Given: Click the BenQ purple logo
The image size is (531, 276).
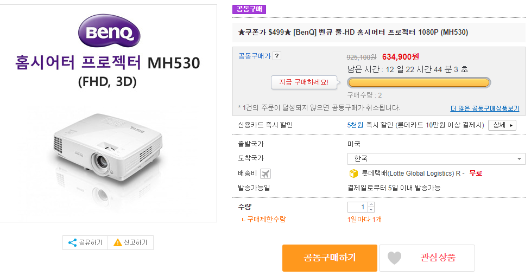Looking at the screenshot, I should click(109, 31).
